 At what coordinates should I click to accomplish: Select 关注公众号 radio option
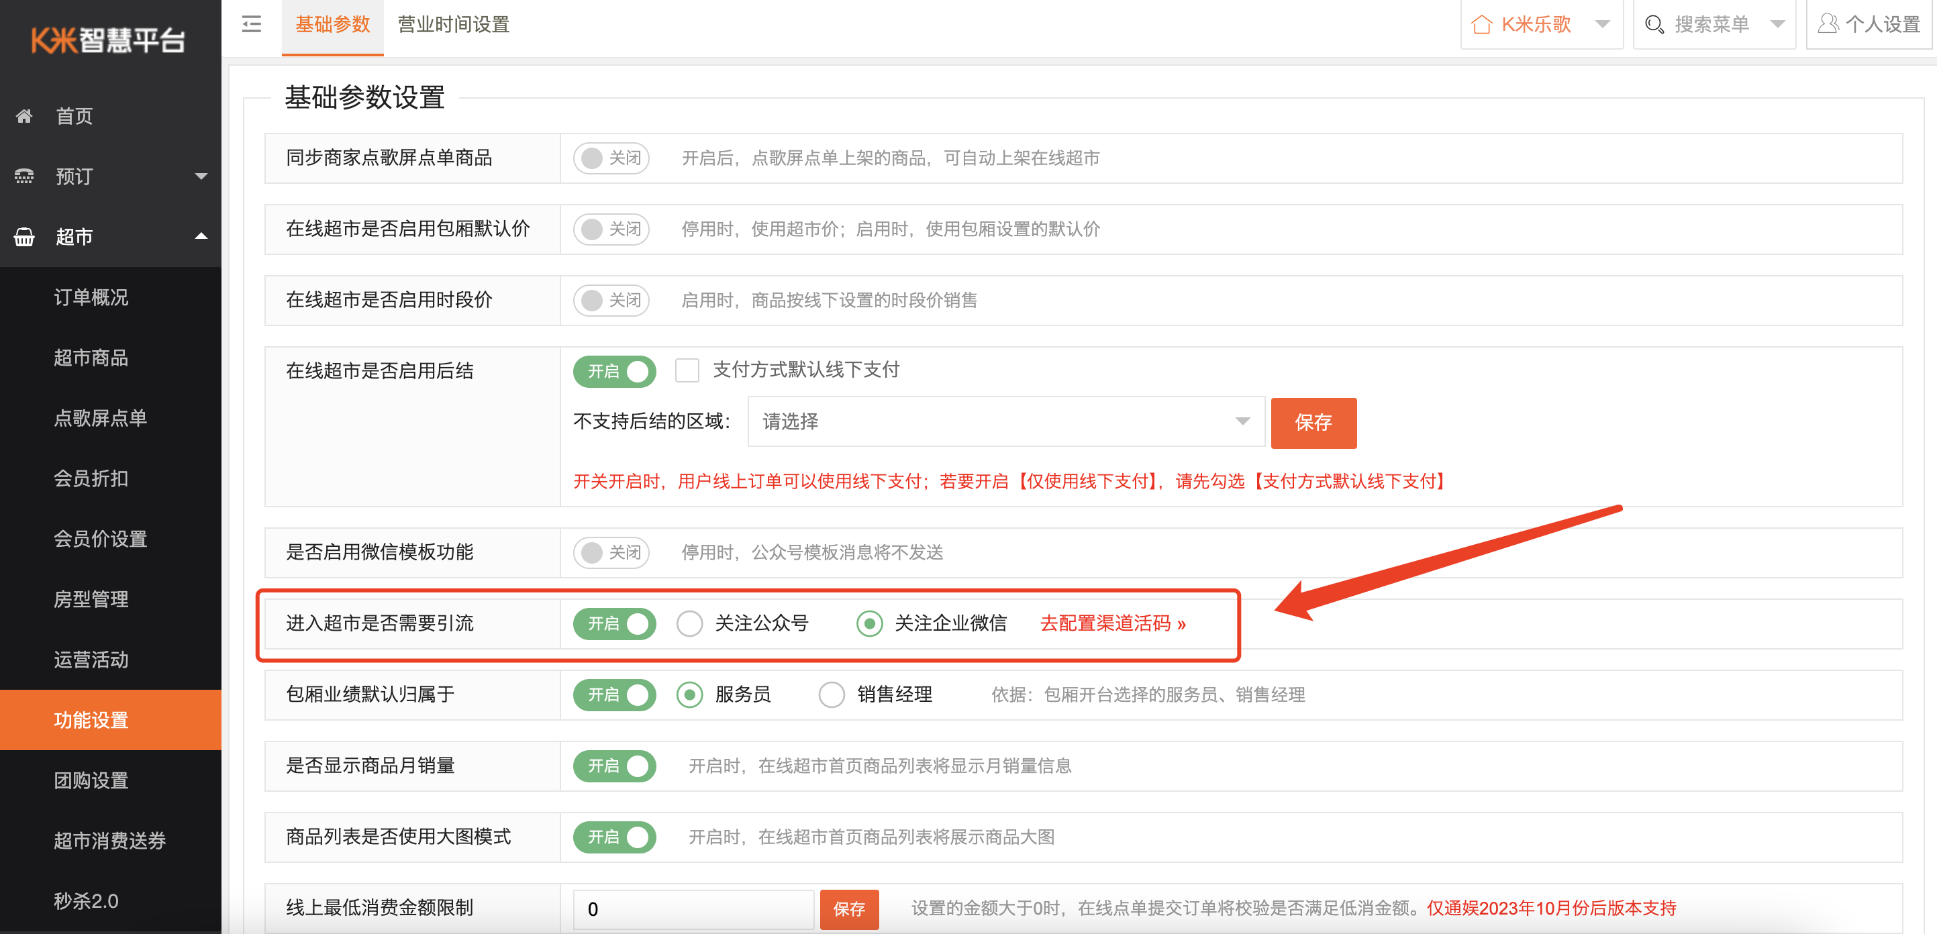click(689, 623)
